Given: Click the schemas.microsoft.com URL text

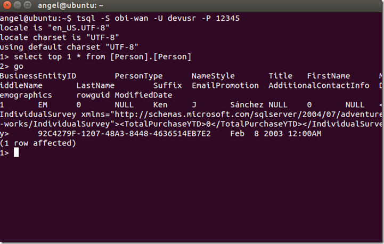Looking at the screenshot, I should [197, 114].
